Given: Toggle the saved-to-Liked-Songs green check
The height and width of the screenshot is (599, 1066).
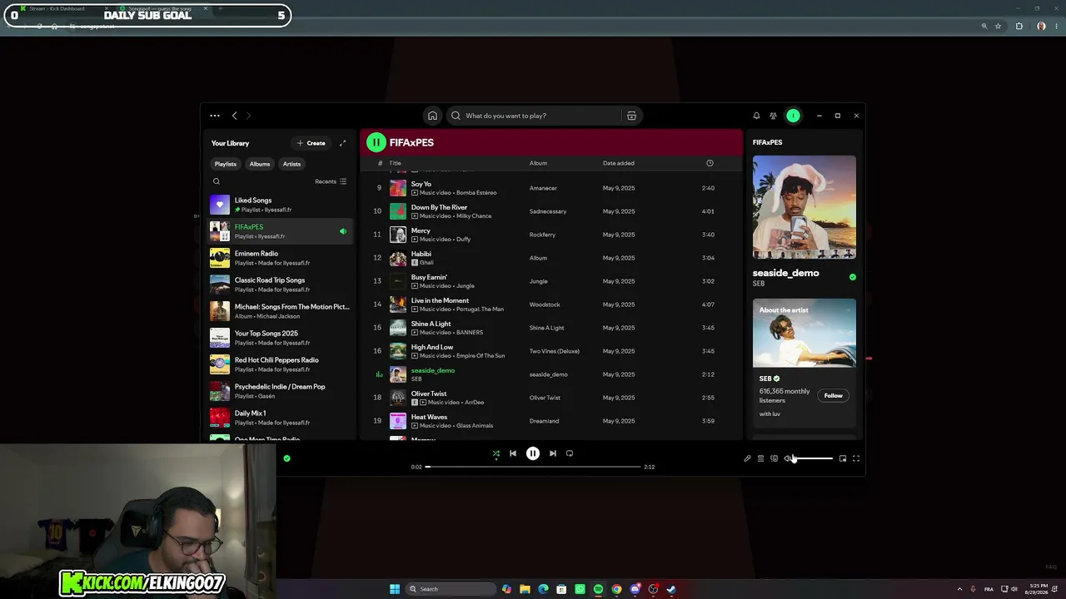Looking at the screenshot, I should (286, 458).
